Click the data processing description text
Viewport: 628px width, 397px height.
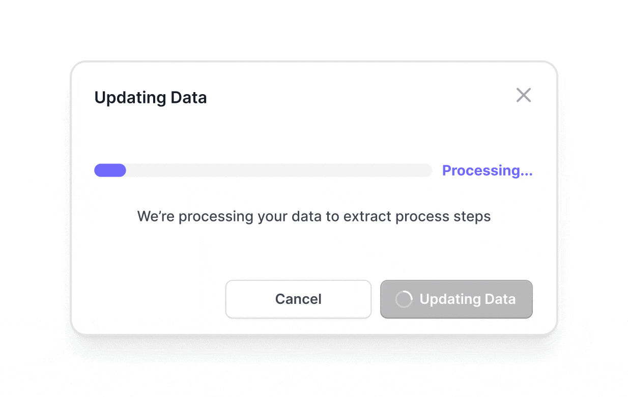pyautogui.click(x=313, y=216)
